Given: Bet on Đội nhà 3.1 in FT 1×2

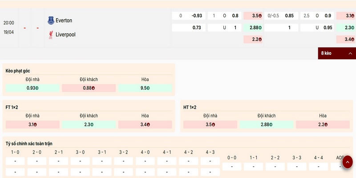Looking at the screenshot, I should 32,125.
